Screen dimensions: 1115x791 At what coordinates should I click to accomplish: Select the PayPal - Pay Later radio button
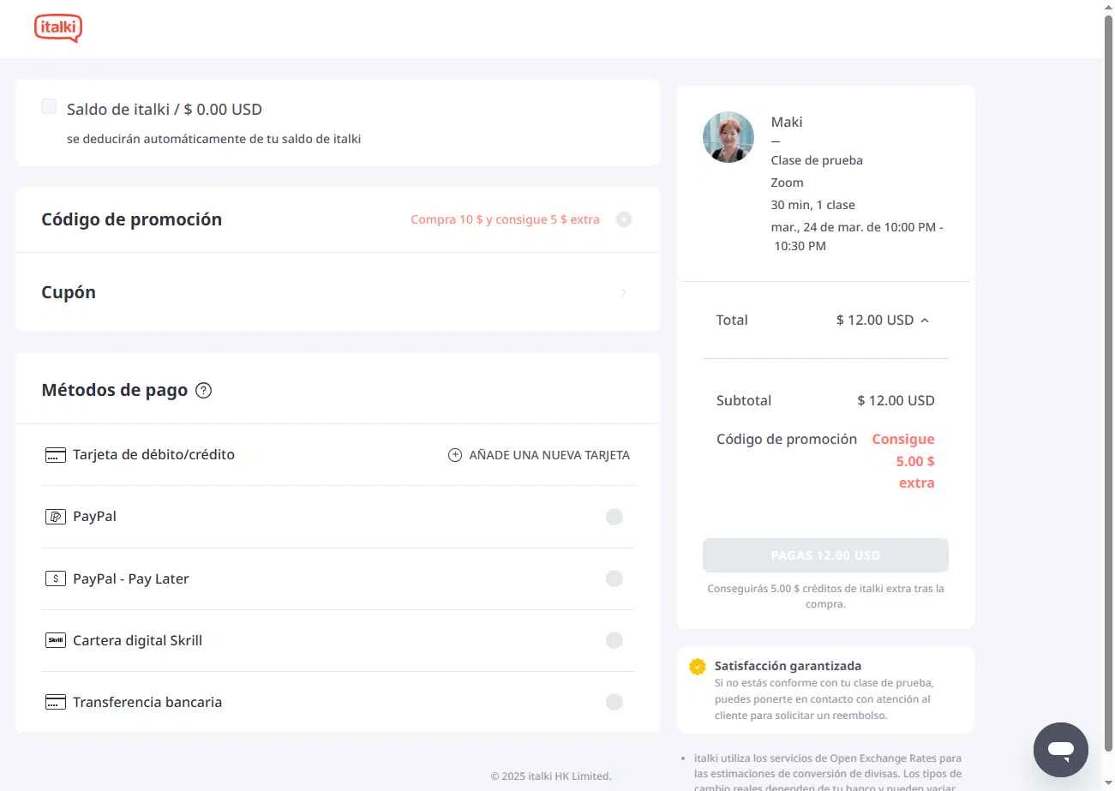(614, 578)
